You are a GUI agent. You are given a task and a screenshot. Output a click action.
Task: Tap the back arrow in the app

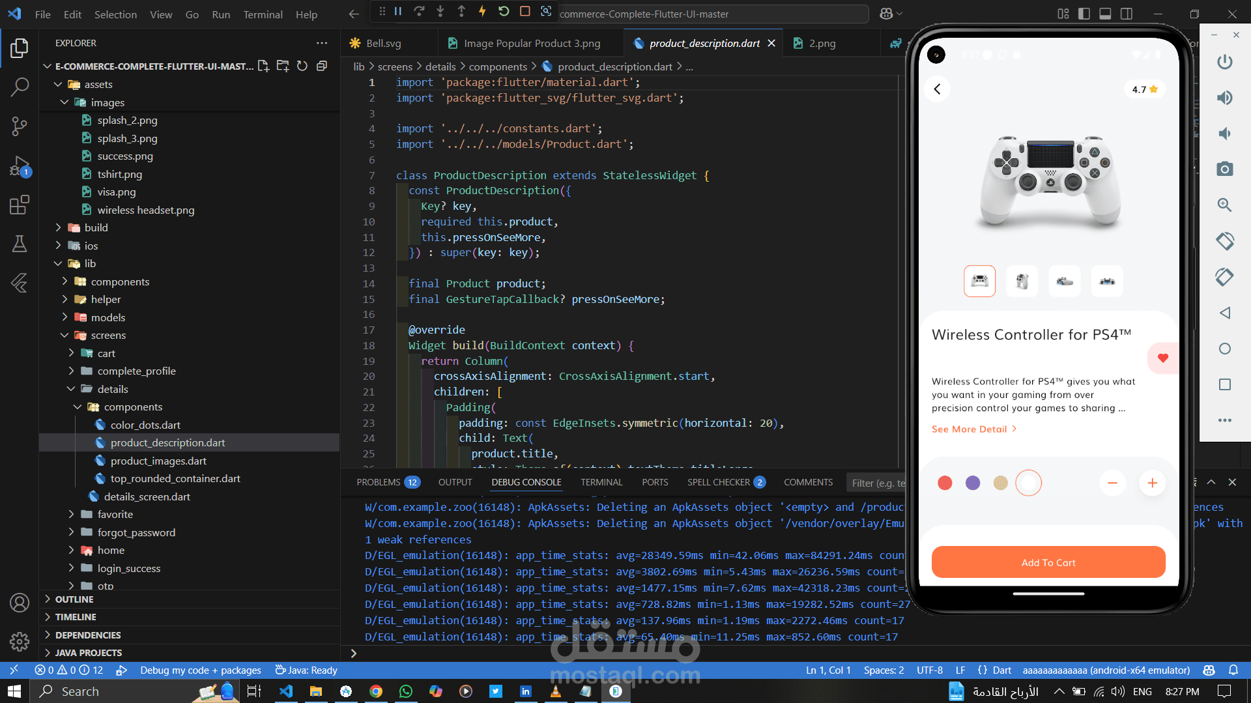[x=938, y=89]
